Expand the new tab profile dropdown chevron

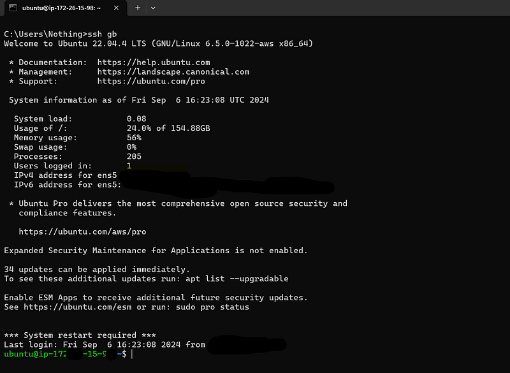coord(153,8)
